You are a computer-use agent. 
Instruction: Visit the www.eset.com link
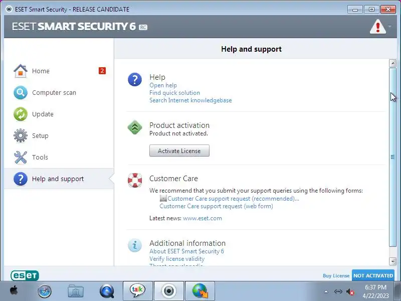tap(203, 218)
